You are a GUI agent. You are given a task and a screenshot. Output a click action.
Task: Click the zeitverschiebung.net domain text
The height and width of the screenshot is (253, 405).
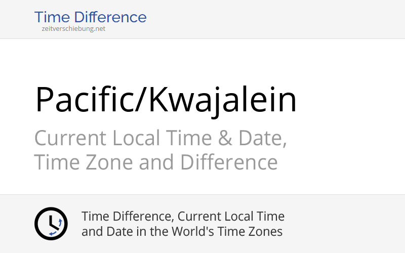click(x=73, y=29)
